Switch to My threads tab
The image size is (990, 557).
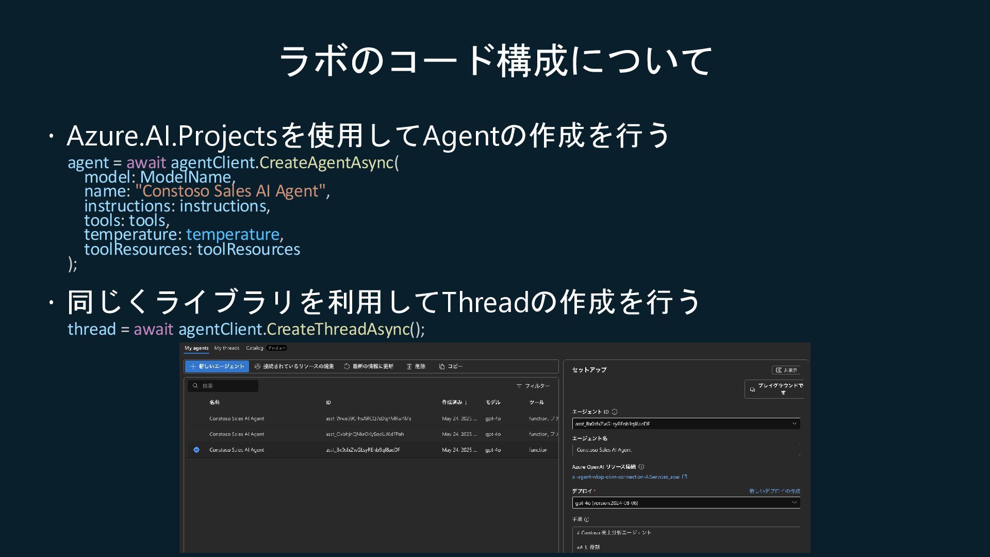click(227, 348)
